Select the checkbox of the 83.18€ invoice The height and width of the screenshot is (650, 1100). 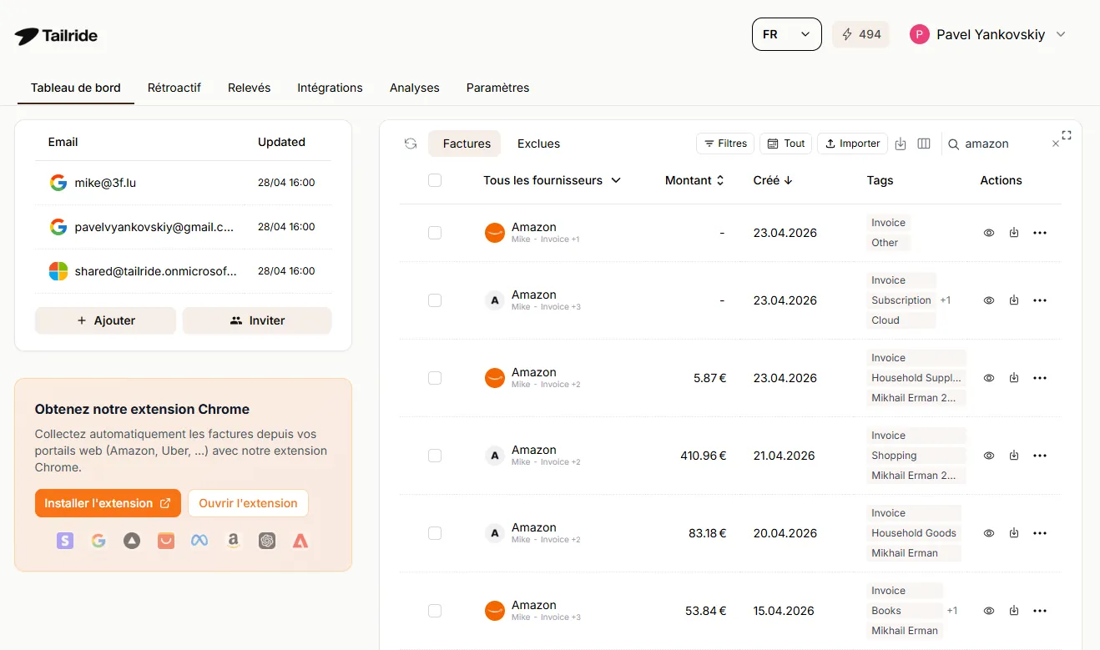click(435, 533)
